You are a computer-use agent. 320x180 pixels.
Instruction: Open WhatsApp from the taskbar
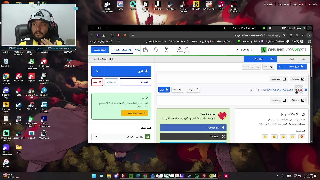click(x=197, y=176)
